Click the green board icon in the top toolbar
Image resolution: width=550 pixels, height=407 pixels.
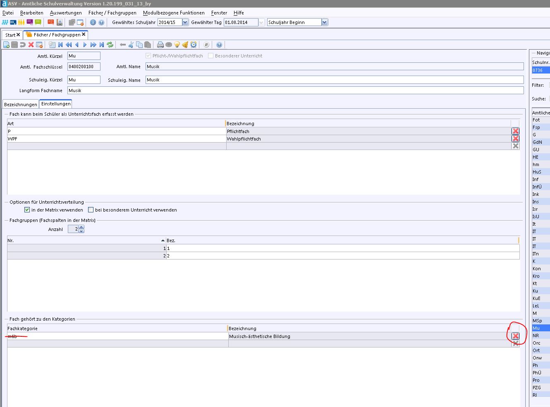point(38,22)
